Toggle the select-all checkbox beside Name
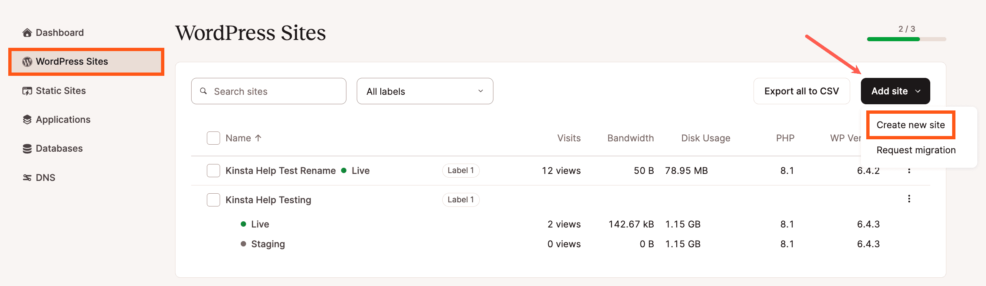 tap(213, 138)
